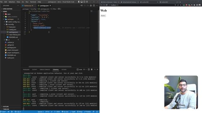Toggle panel layout icon in title bar
The height and width of the screenshot is (113, 202).
click(x=82, y=2)
